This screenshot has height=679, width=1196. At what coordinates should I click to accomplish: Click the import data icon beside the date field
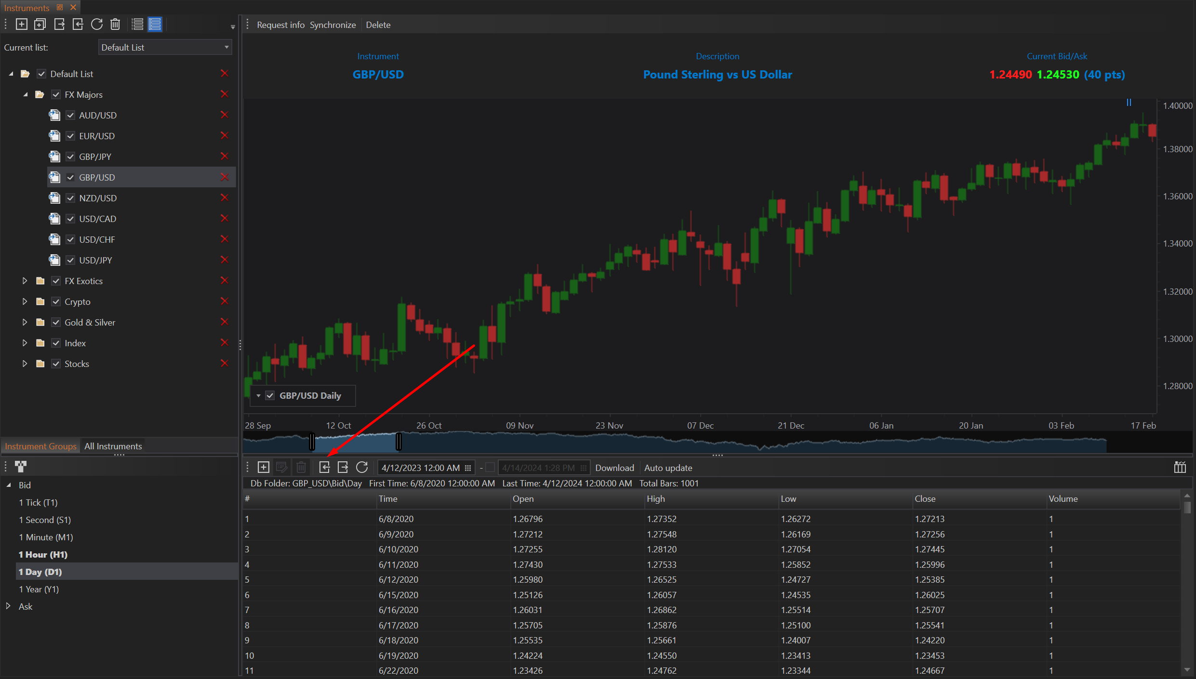click(x=324, y=467)
